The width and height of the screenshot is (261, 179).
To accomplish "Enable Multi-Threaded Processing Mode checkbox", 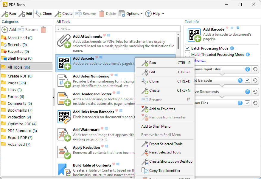I will (188, 54).
